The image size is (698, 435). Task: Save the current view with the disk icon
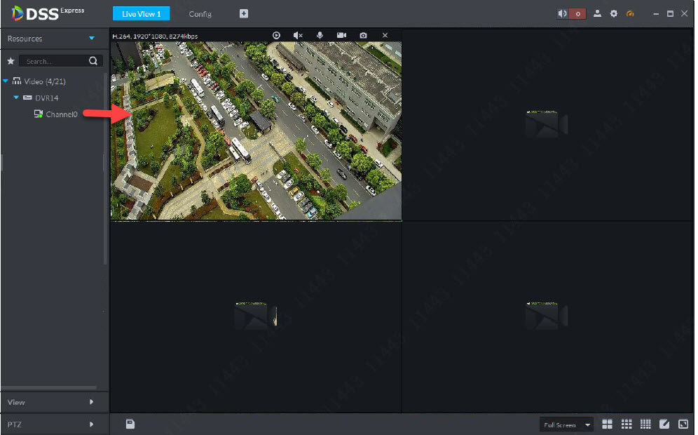pyautogui.click(x=130, y=424)
